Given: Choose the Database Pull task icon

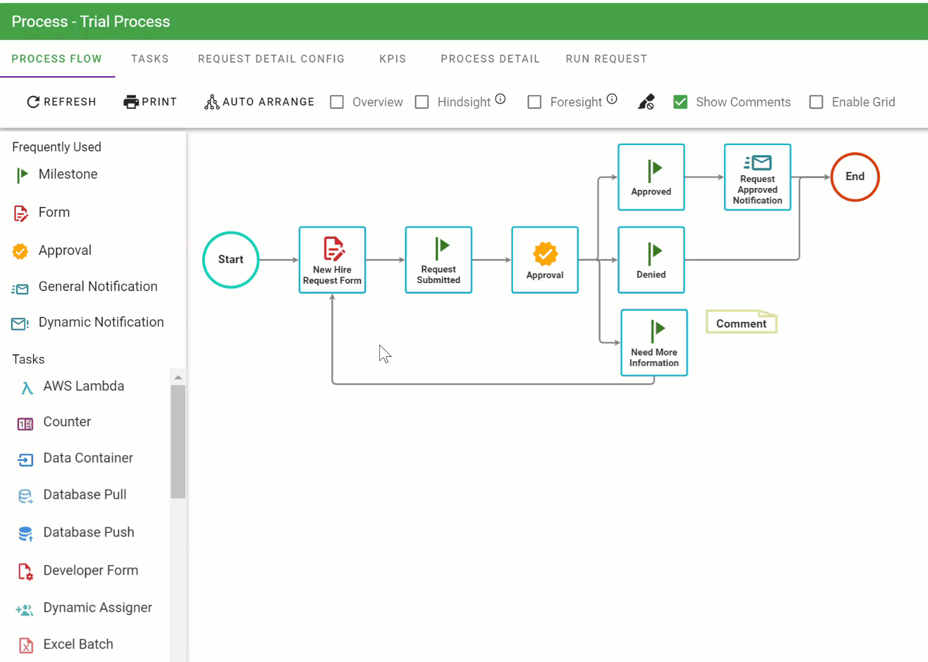Looking at the screenshot, I should pyautogui.click(x=25, y=496).
